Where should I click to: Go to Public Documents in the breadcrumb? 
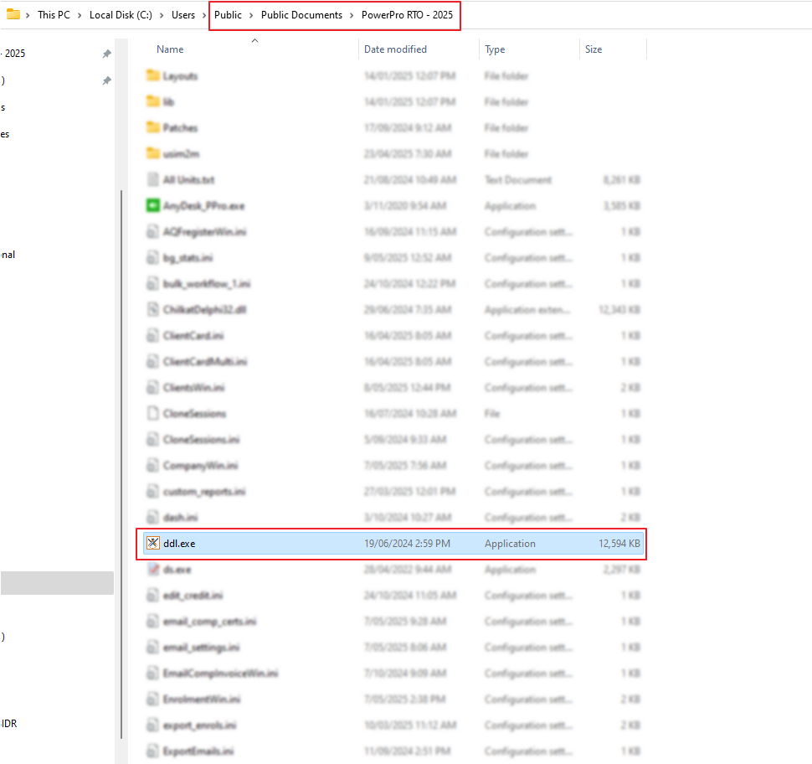(301, 15)
